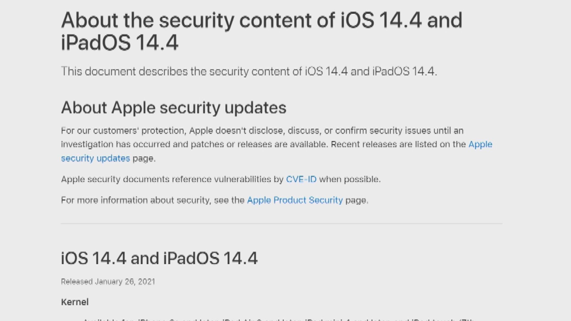Open the Apple Product Security page link
Image resolution: width=571 pixels, height=321 pixels.
click(x=295, y=200)
